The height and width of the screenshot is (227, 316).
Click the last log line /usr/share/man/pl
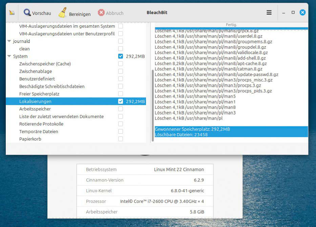pyautogui.click(x=189, y=118)
